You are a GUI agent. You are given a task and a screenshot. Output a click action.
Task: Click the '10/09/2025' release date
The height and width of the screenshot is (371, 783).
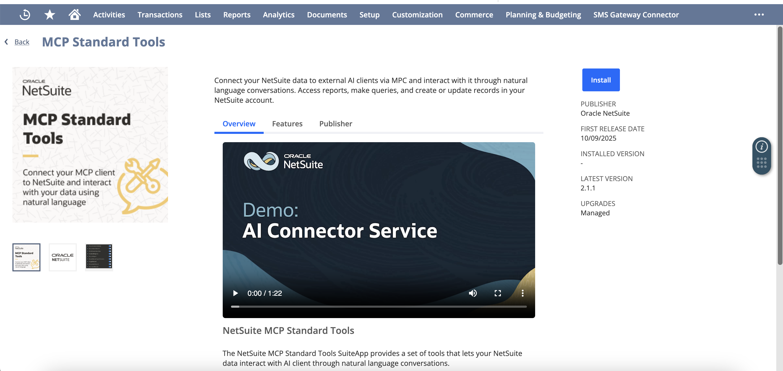[598, 138]
